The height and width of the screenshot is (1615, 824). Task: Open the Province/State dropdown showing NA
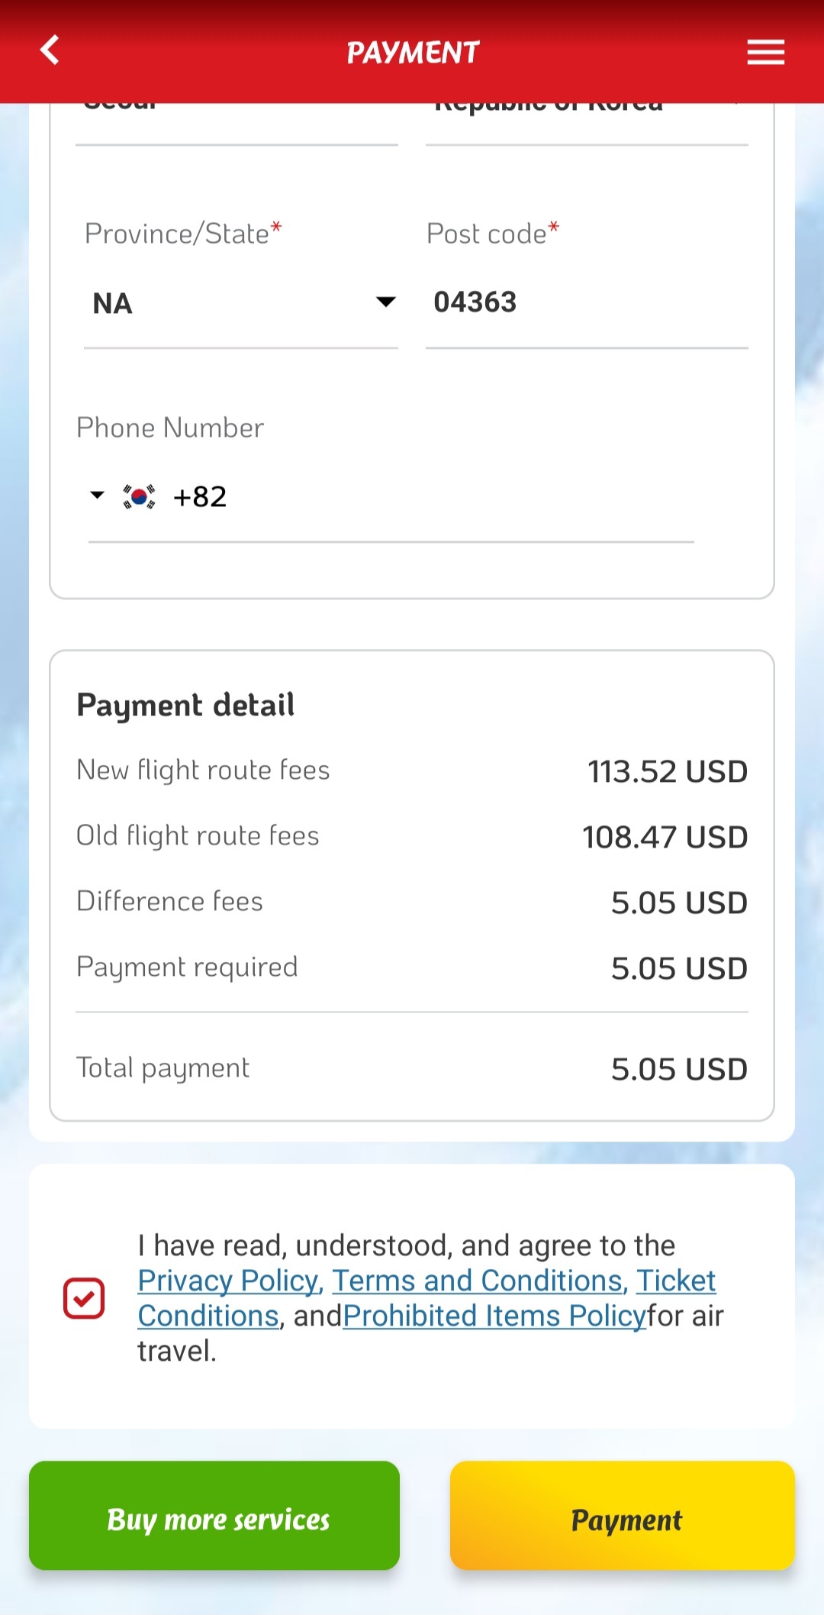[x=240, y=303]
